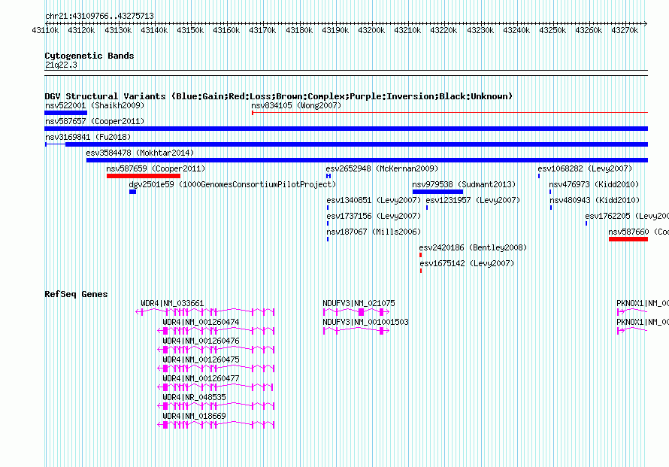Open NDUFV3|NM_021075 gene label
This screenshot has height=467, width=669.
click(x=359, y=303)
